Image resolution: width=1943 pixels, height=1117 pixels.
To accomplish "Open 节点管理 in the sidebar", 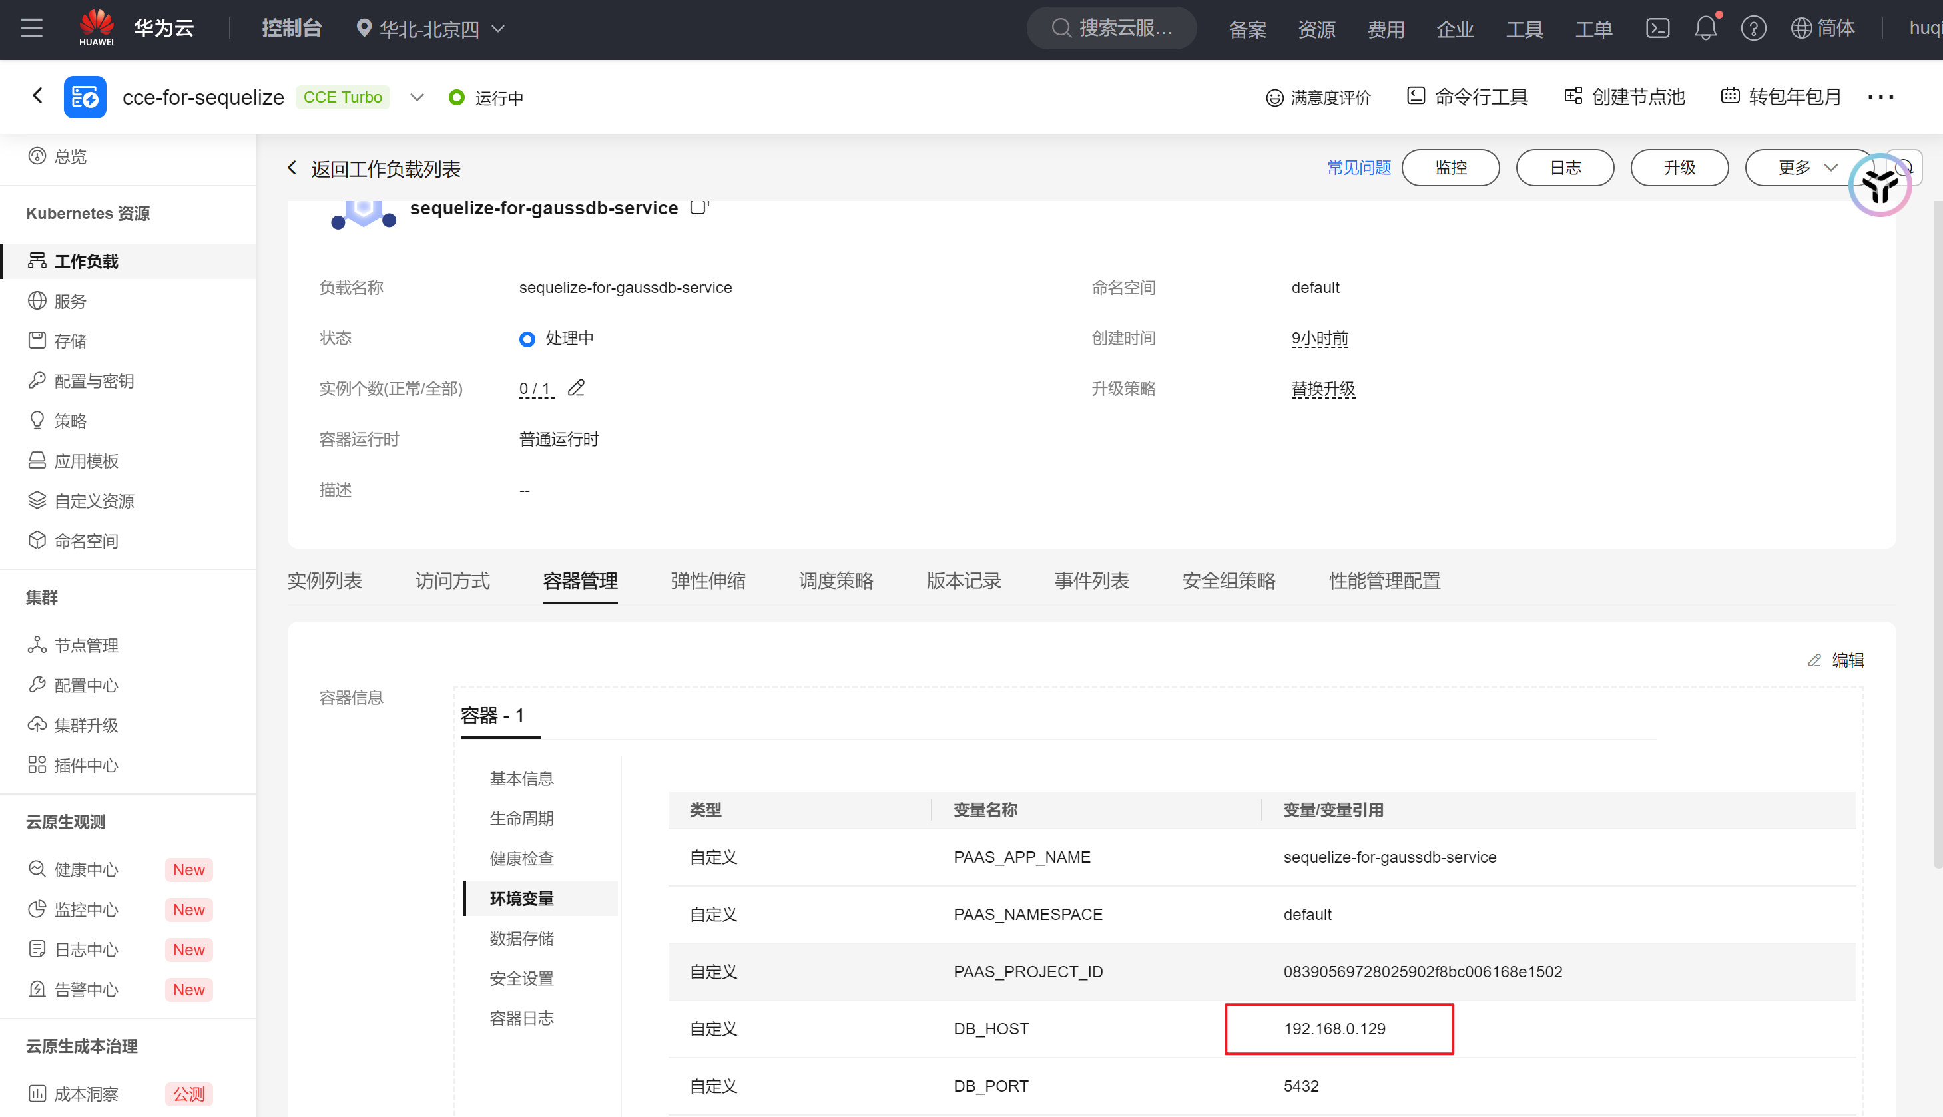I will (86, 645).
